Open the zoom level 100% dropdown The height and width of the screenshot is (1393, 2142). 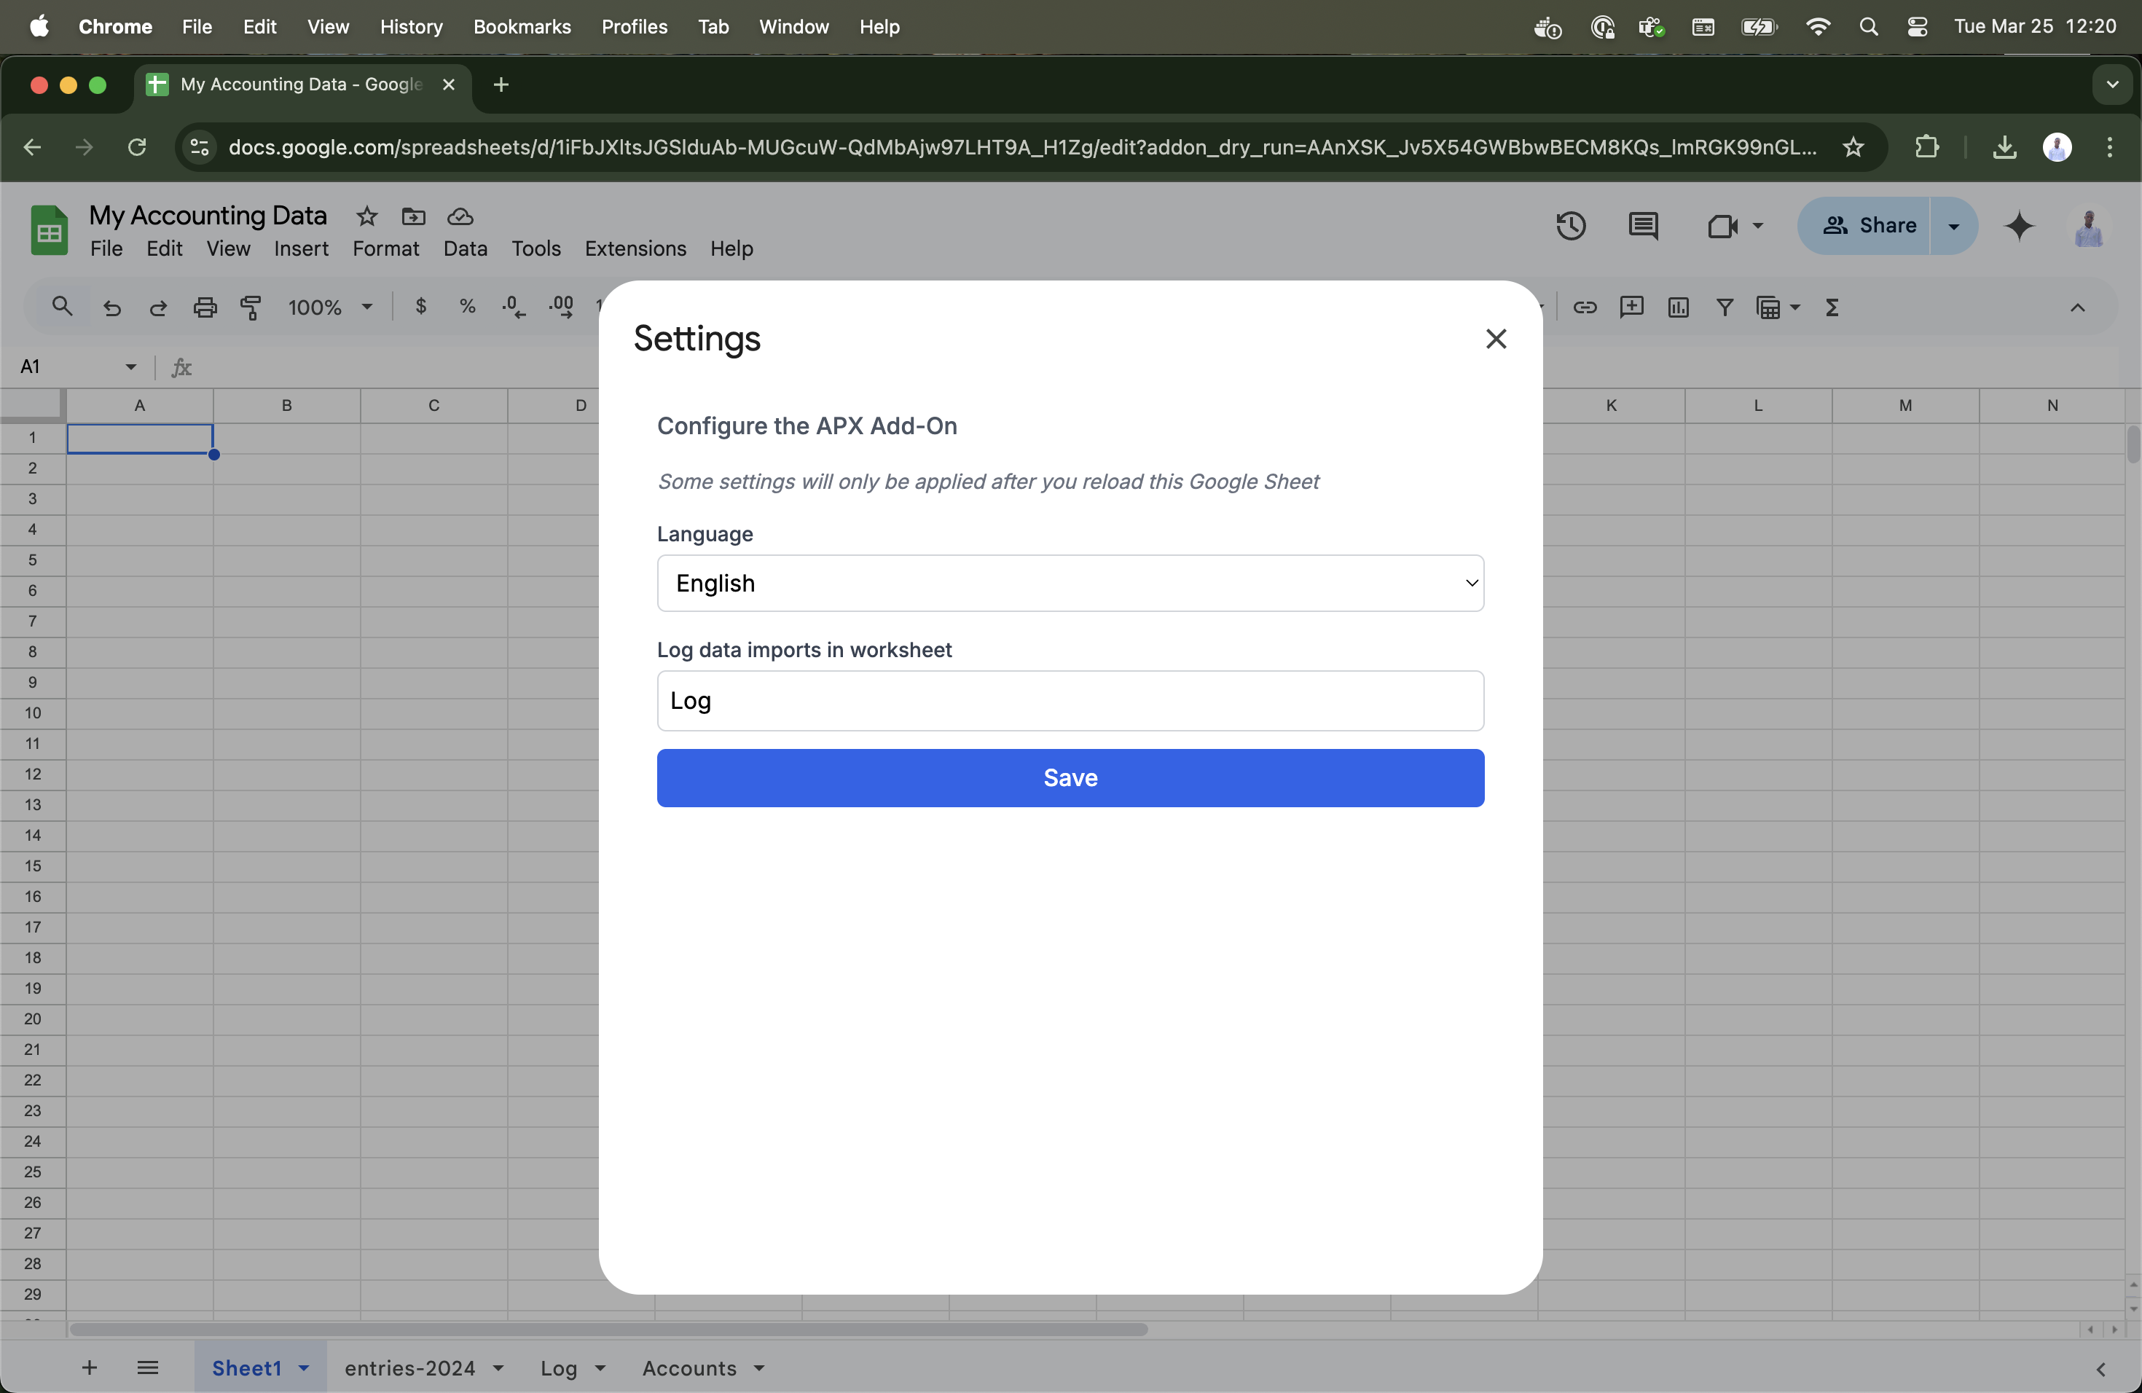click(x=329, y=307)
